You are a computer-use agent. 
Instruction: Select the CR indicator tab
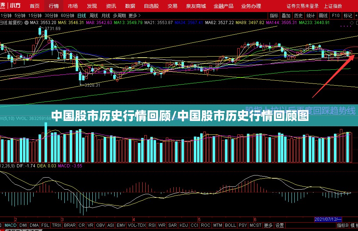coord(82,225)
